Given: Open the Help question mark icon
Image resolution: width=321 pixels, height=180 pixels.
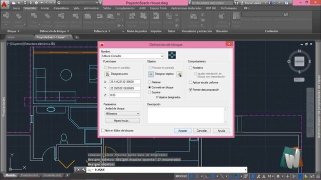Looking at the screenshot, I should tap(286, 3).
